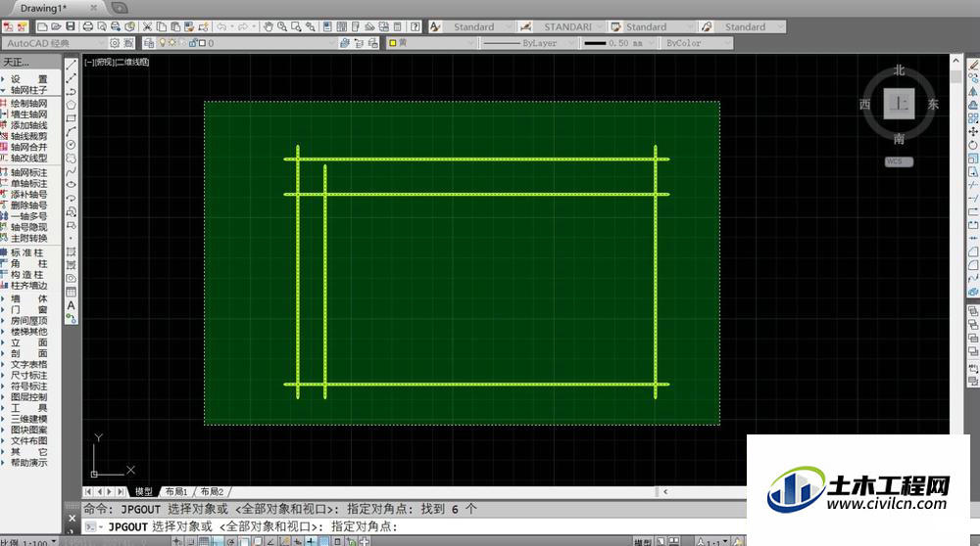
Task: Open the Layer Properties Manager icon
Action: point(149,43)
